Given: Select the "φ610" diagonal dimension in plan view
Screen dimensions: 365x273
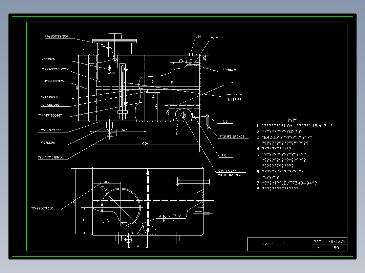Looking at the screenshot, I should 104,188.
